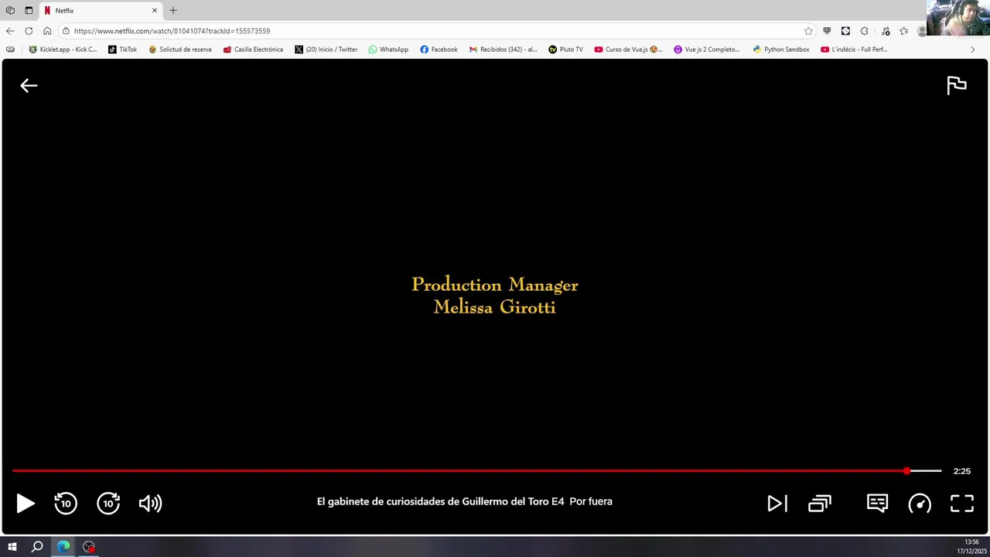The image size is (990, 557).
Task: Open the taskbar clock and date
Action: [971, 547]
